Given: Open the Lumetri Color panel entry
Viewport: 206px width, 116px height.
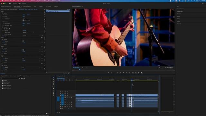Looking at the screenshot, I should point(180,11).
